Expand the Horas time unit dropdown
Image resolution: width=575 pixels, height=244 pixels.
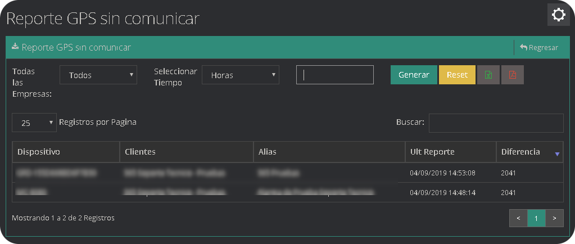click(x=241, y=75)
